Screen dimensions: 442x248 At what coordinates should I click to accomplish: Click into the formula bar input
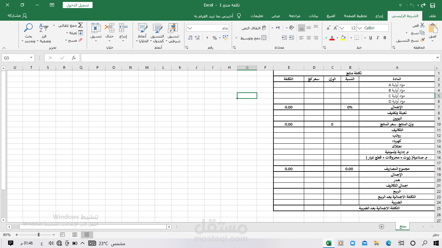coord(257,58)
